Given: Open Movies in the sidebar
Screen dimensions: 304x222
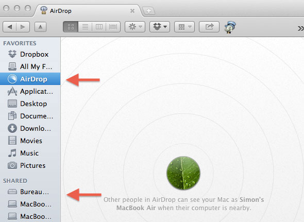Looking at the screenshot, I should (x=30, y=141).
